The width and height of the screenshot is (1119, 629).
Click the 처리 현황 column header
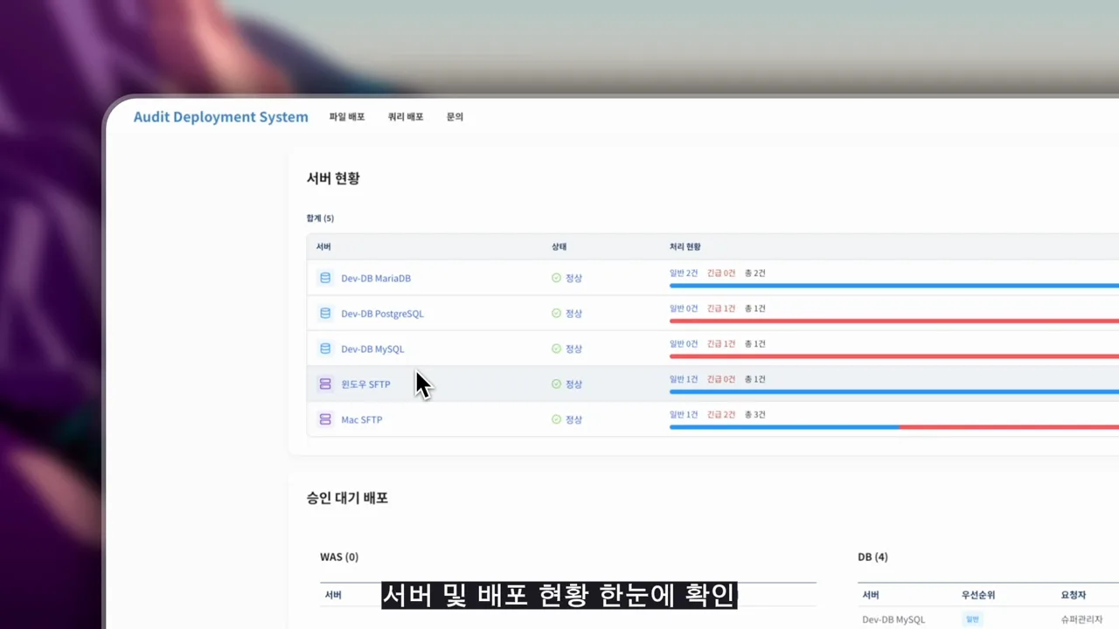tap(685, 247)
